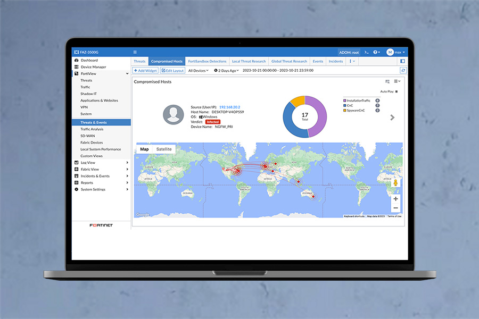Open the CLI console icon in header
The height and width of the screenshot is (319, 479).
[x=367, y=52]
